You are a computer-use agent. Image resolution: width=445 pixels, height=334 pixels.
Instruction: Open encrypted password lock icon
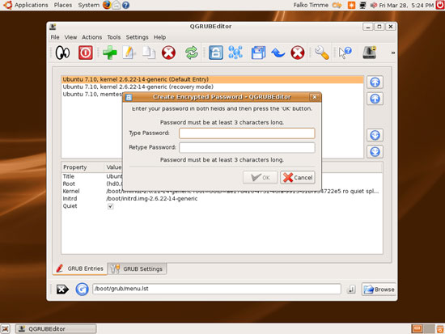point(216,53)
